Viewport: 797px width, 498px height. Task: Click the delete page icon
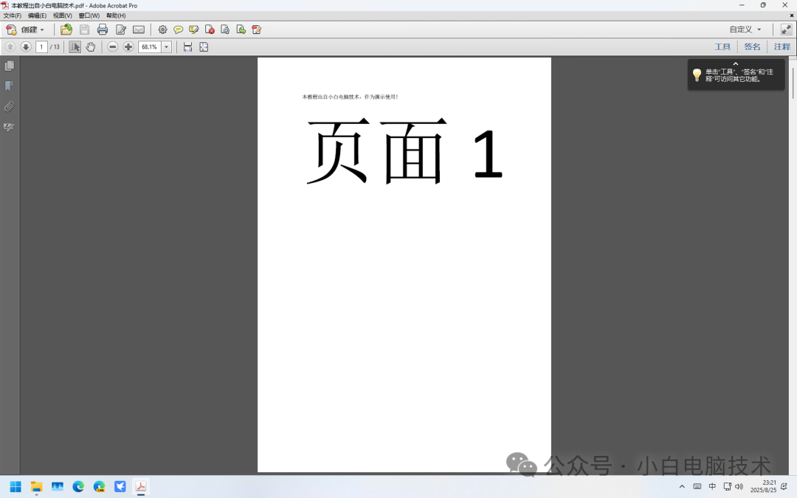[210, 30]
